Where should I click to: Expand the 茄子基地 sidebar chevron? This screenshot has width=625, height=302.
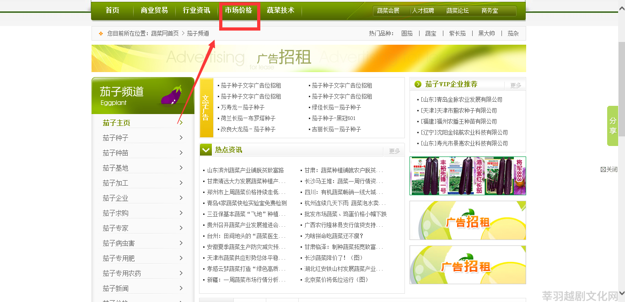(181, 168)
